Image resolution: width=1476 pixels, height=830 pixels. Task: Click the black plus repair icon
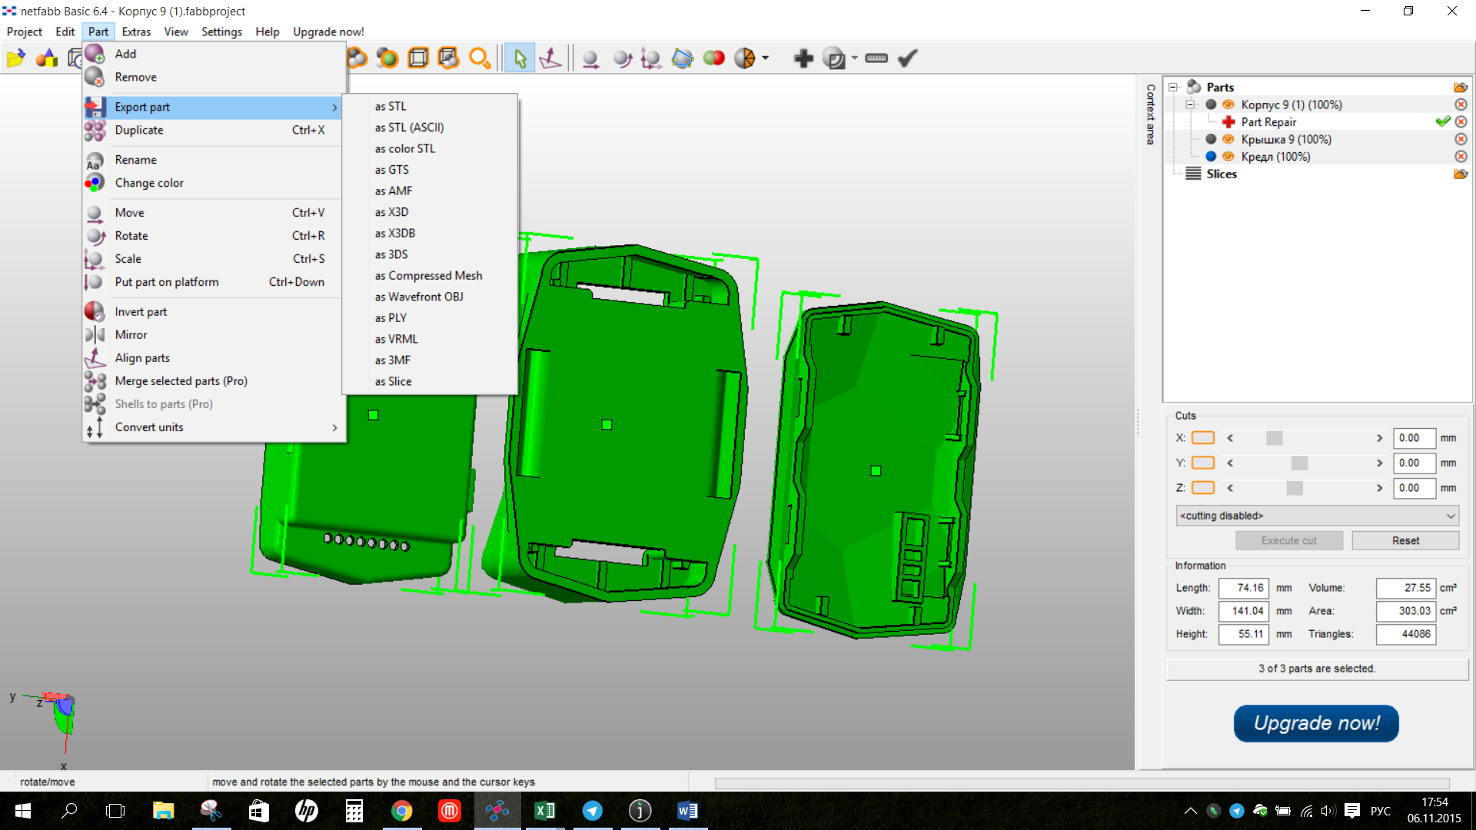tap(803, 58)
